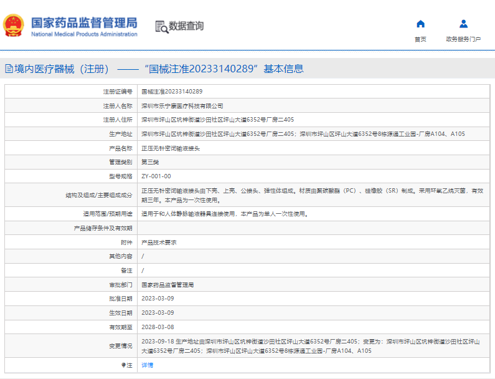495x379 pixels.
Task: Click the document icon beside 境内医疗器械
Action: 9,69
